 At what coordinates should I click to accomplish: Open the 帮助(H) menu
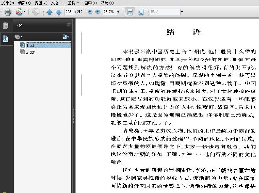(107, 3)
